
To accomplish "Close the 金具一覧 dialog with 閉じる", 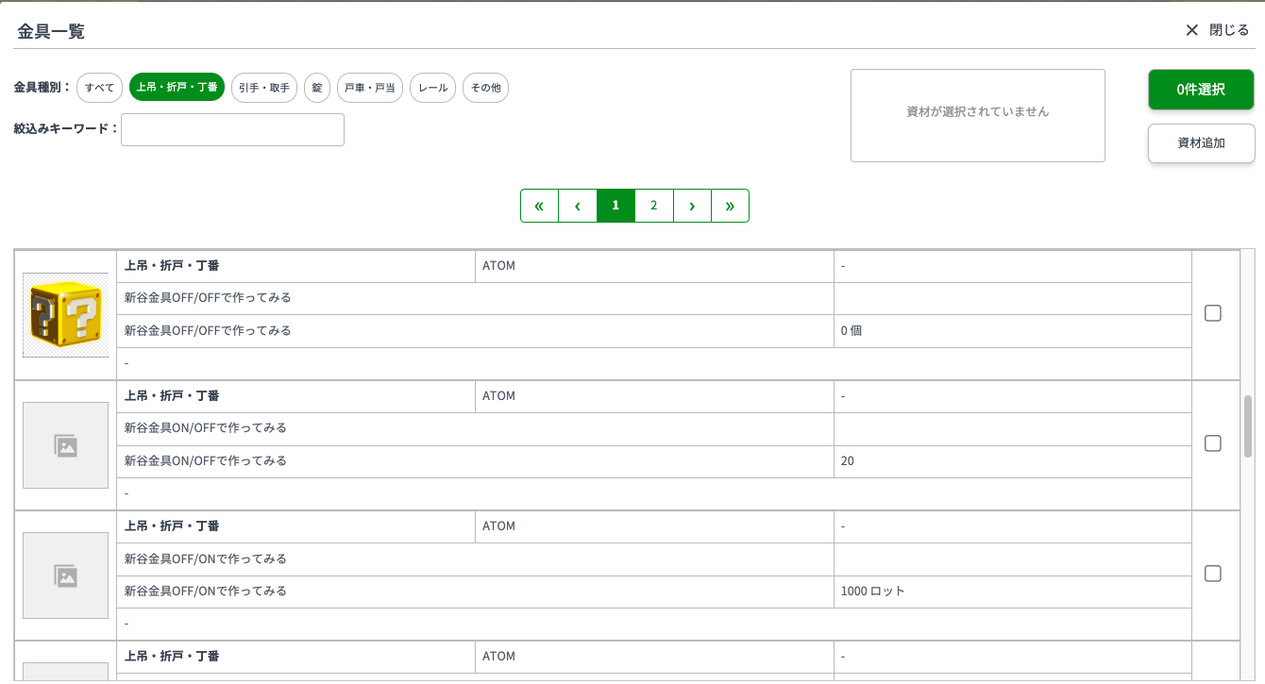I will [1217, 30].
